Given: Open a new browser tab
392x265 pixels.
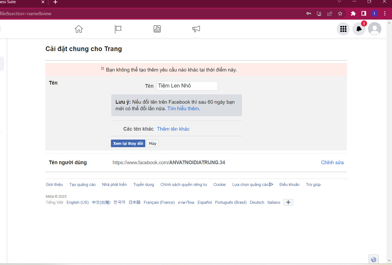Looking at the screenshot, I should coord(55,2).
